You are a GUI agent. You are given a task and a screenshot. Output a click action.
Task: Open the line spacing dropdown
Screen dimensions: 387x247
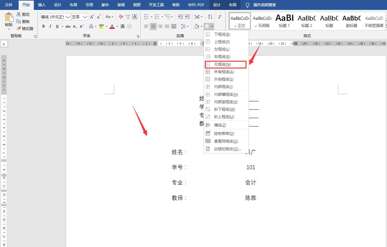[185, 26]
